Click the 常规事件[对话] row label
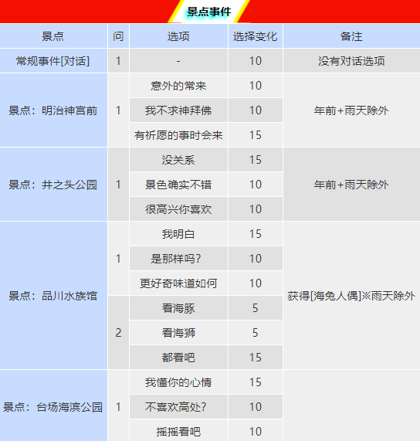420x441 pixels. click(x=53, y=61)
